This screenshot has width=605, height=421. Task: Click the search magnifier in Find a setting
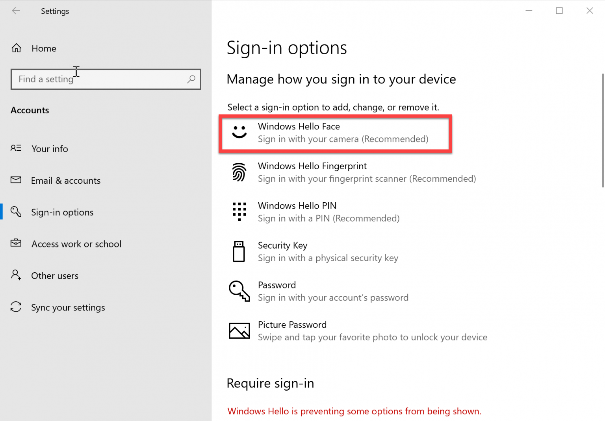(191, 79)
